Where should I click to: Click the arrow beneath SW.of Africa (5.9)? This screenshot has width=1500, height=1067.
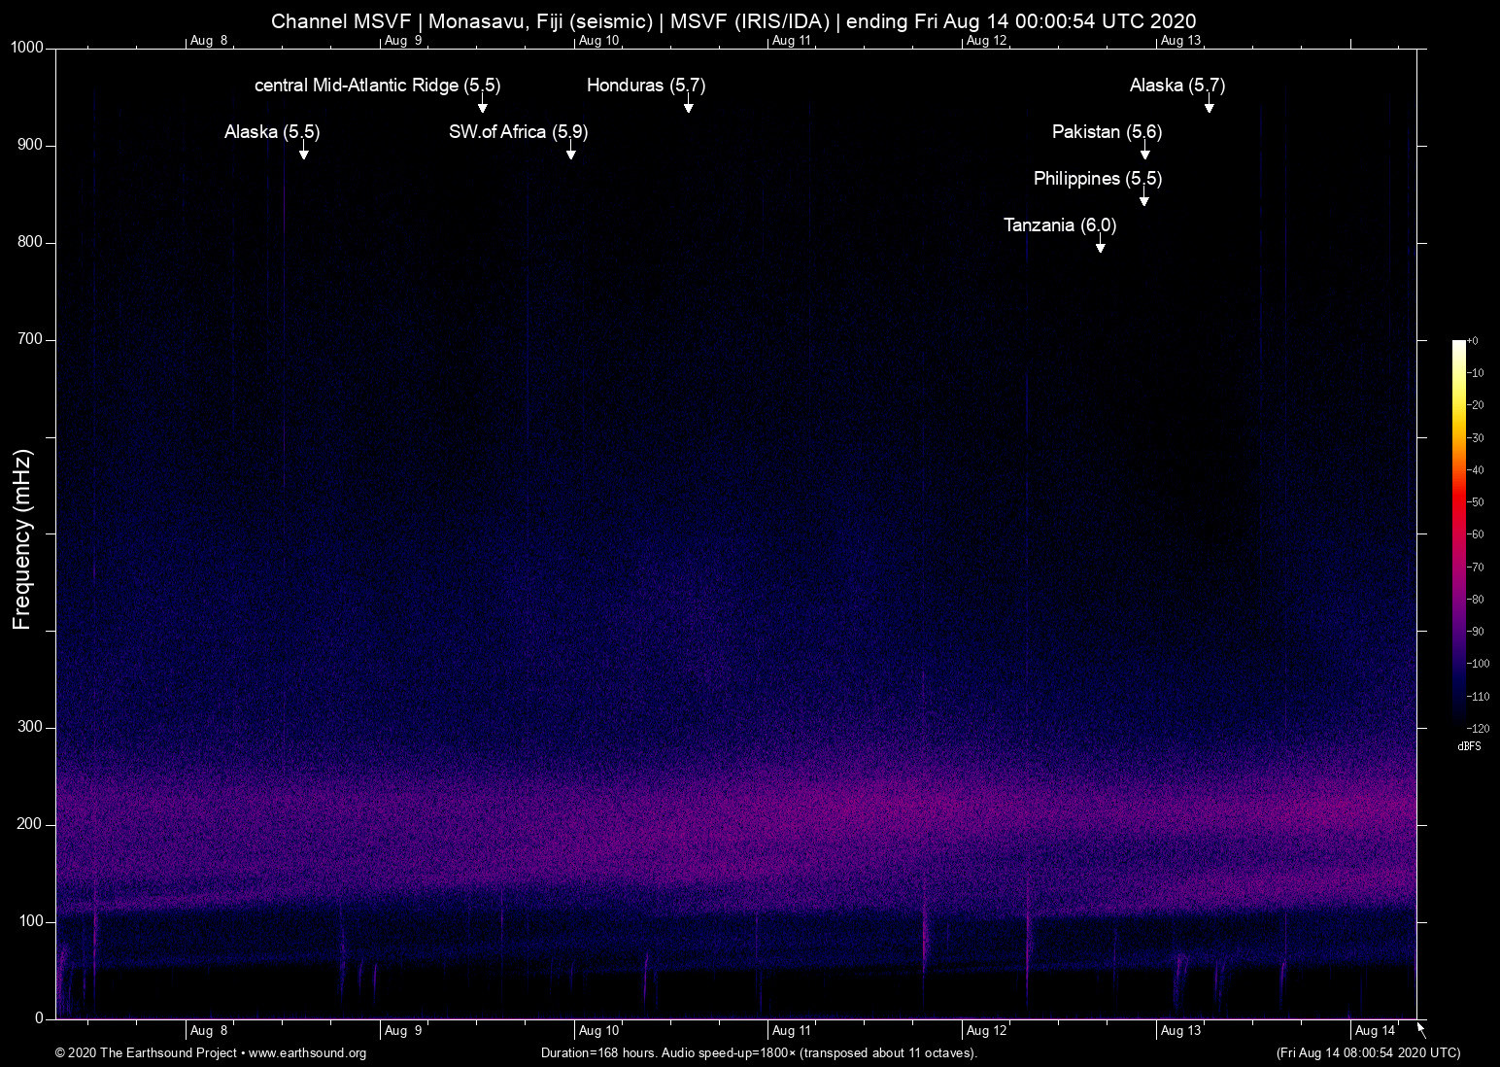[x=570, y=153]
